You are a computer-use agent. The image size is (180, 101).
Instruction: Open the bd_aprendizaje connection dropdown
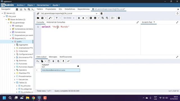96,13
